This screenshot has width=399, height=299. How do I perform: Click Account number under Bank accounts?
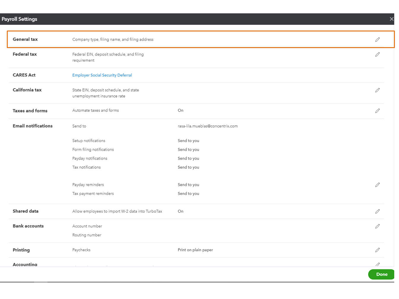pyautogui.click(x=87, y=226)
